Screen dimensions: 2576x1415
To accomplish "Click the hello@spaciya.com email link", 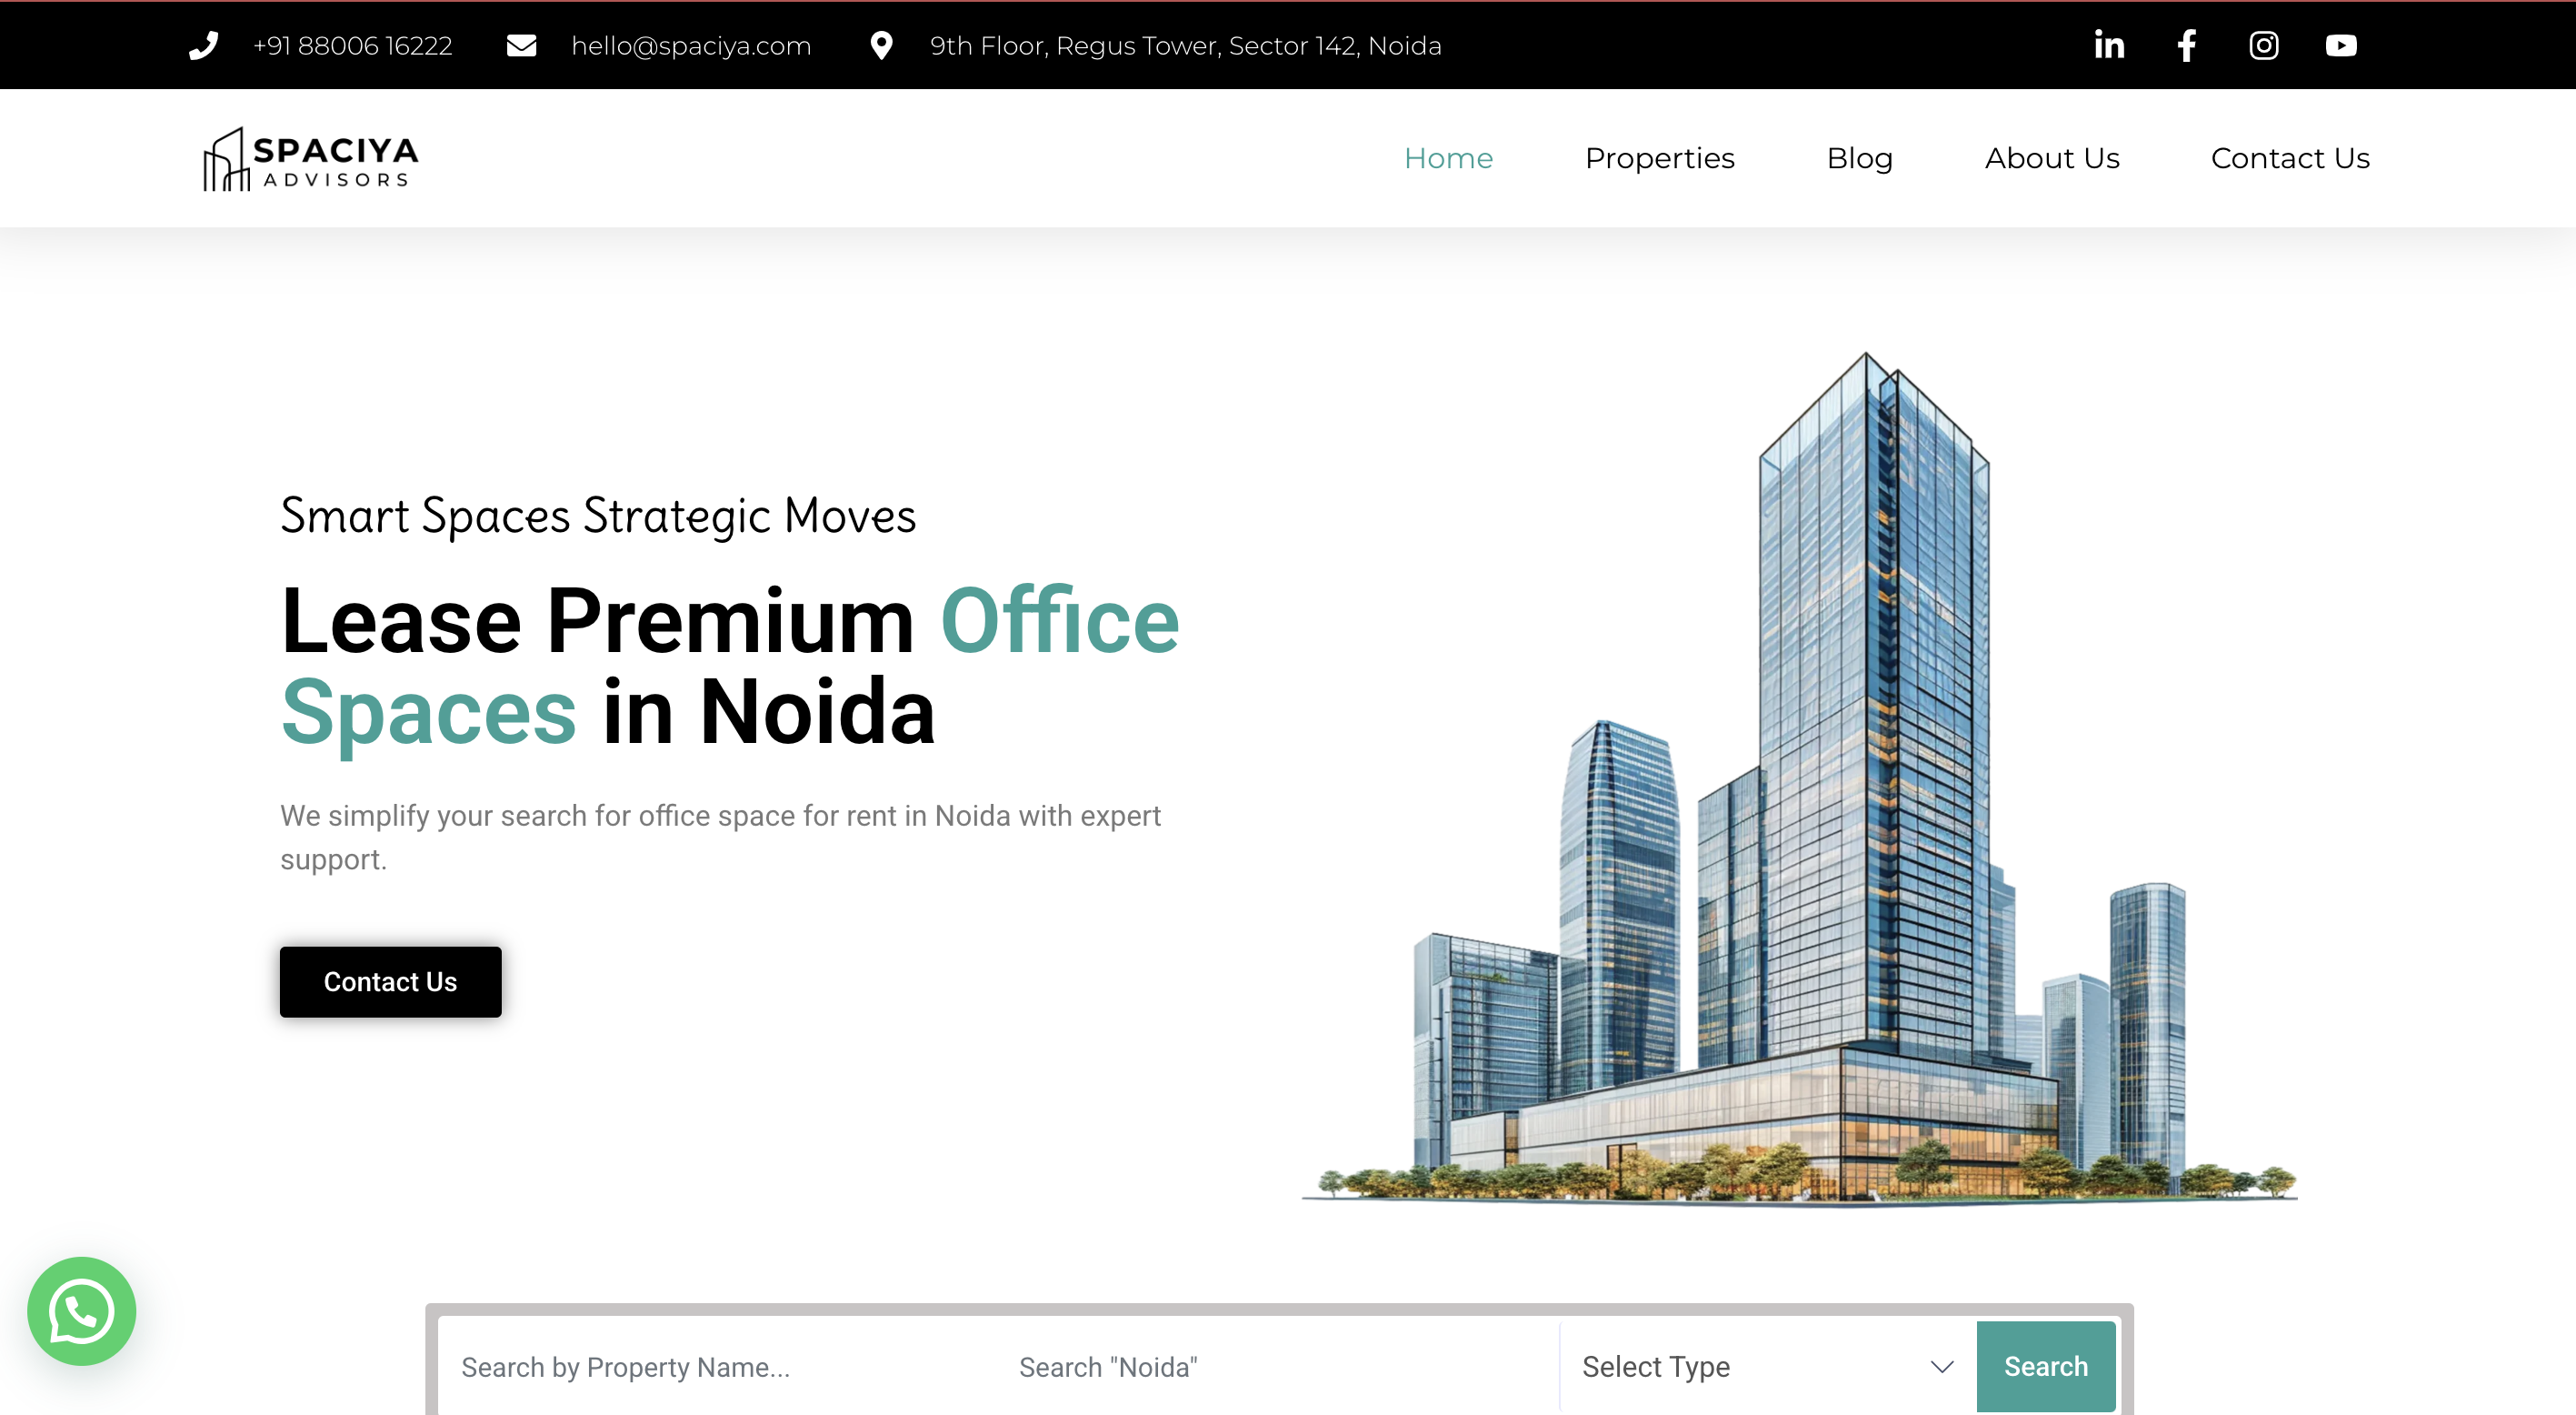I will pyautogui.click(x=690, y=45).
